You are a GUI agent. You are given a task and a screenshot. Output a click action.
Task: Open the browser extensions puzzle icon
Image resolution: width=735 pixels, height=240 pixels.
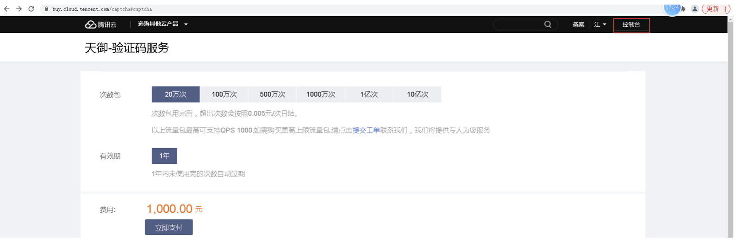coord(683,9)
